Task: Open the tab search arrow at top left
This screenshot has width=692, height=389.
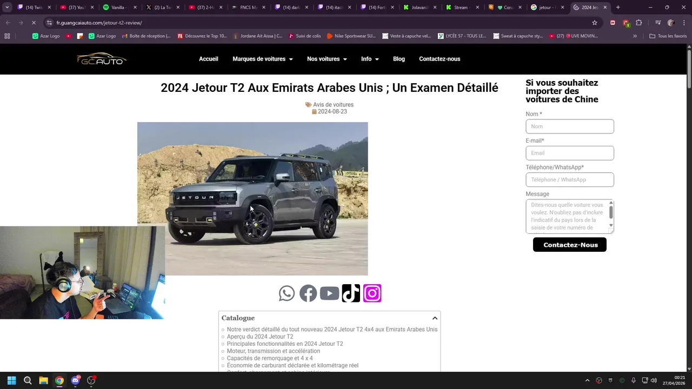Action: pos(7,8)
